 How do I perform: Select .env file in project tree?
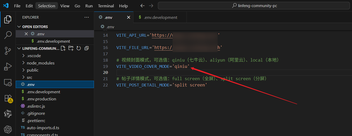click(55, 84)
